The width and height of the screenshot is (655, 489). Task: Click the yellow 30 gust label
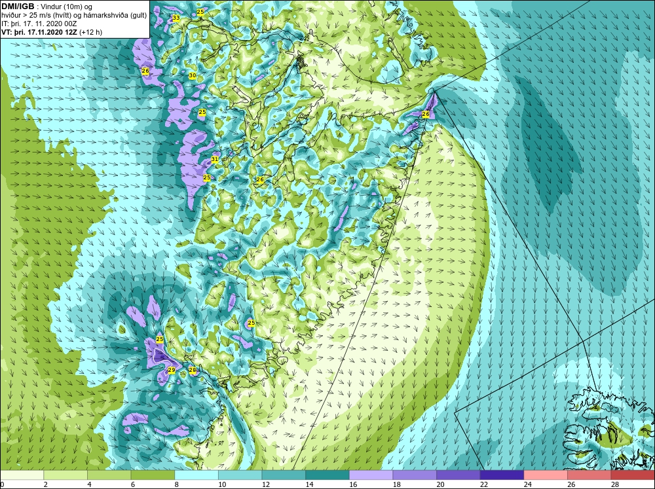192,75
